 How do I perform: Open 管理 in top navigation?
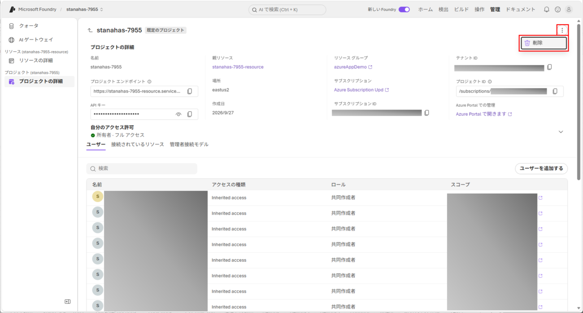pos(495,9)
